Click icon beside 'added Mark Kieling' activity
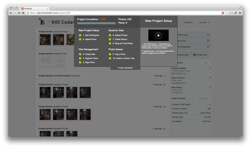 (x=165, y=76)
